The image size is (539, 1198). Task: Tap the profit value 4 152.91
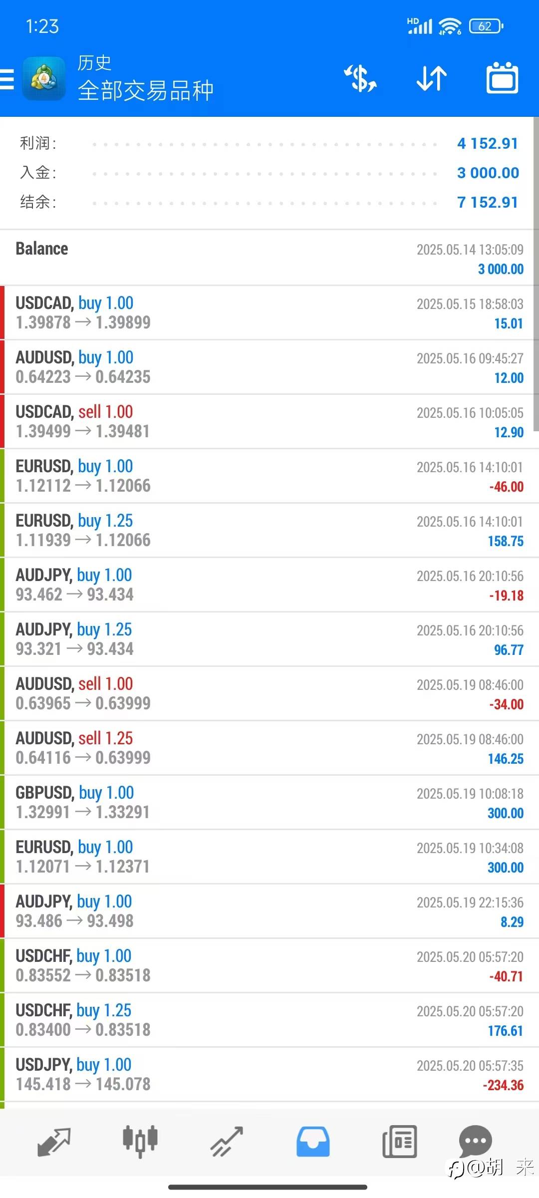tap(488, 144)
